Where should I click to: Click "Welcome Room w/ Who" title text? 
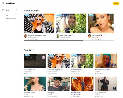pyautogui.click(x=102, y=70)
